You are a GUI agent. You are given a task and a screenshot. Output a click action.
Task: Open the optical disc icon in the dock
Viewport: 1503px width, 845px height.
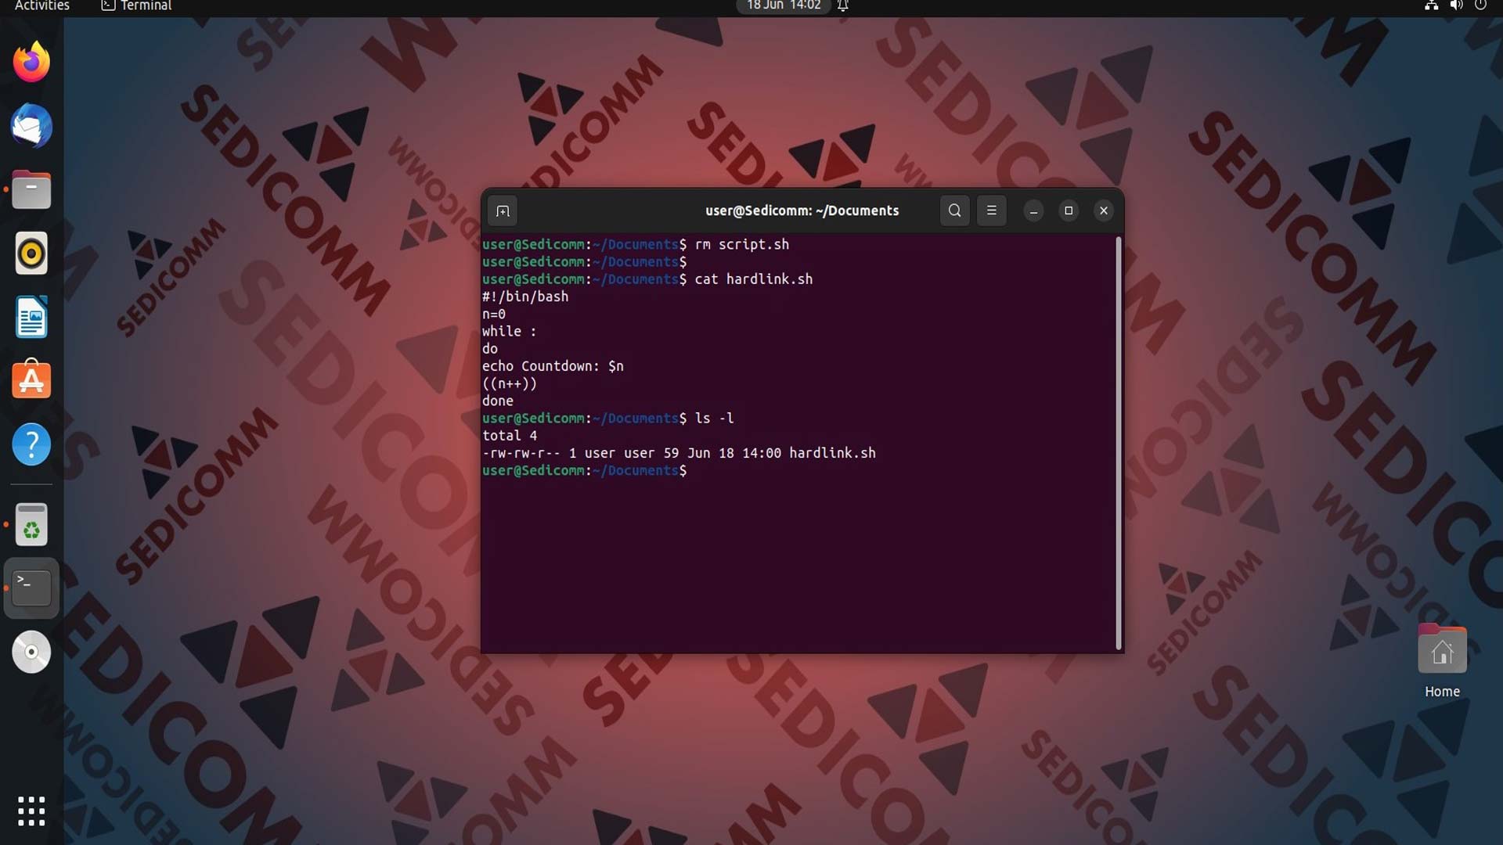point(31,652)
